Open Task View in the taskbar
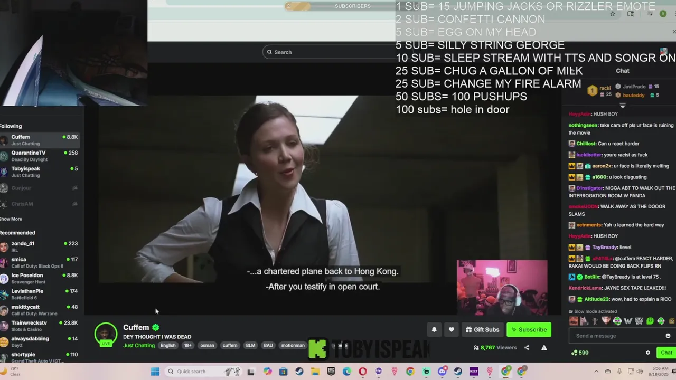This screenshot has width=676, height=380. click(251, 372)
